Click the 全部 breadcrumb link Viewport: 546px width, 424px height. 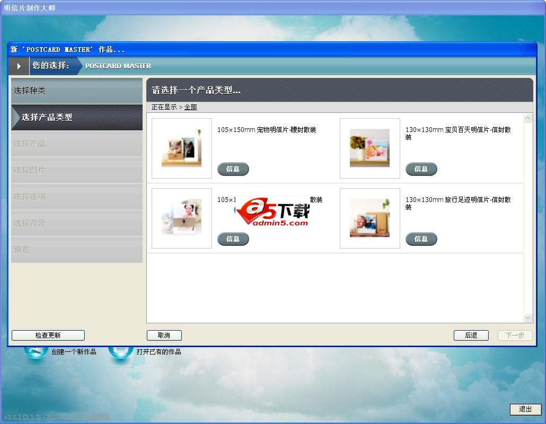tap(190, 107)
